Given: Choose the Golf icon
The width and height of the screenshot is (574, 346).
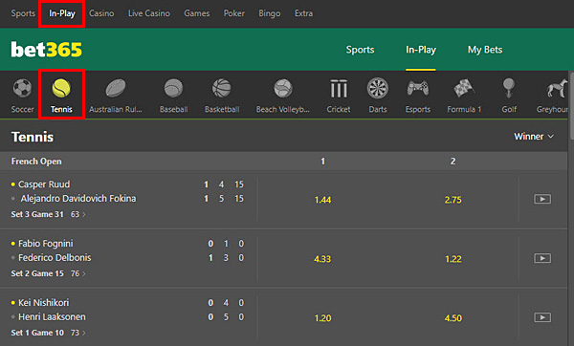Looking at the screenshot, I should tap(509, 88).
